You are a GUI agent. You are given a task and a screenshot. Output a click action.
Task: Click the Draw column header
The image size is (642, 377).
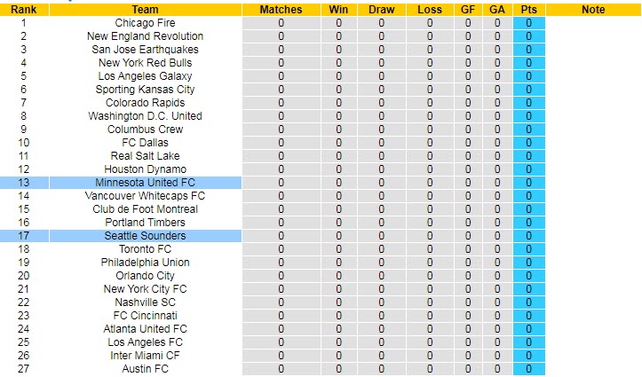(382, 10)
